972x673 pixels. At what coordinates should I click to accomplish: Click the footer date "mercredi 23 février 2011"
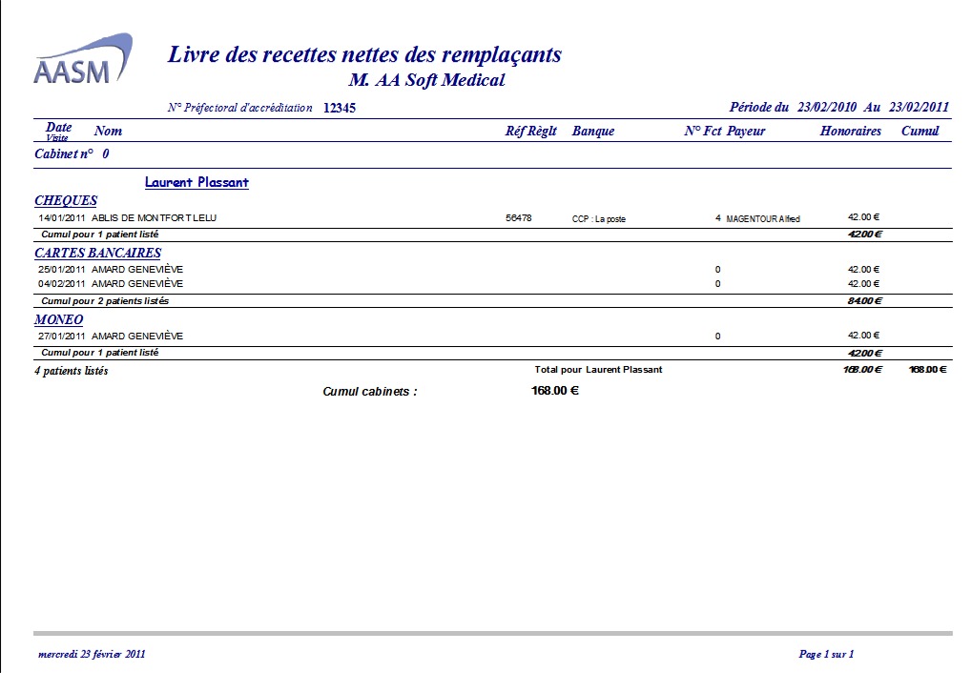coord(92,654)
